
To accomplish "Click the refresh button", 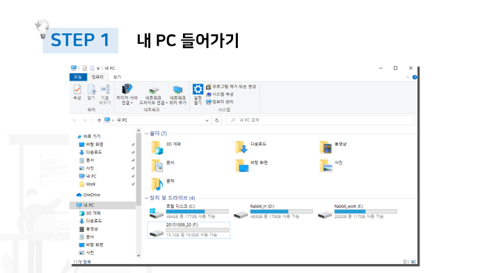I will click(x=217, y=120).
